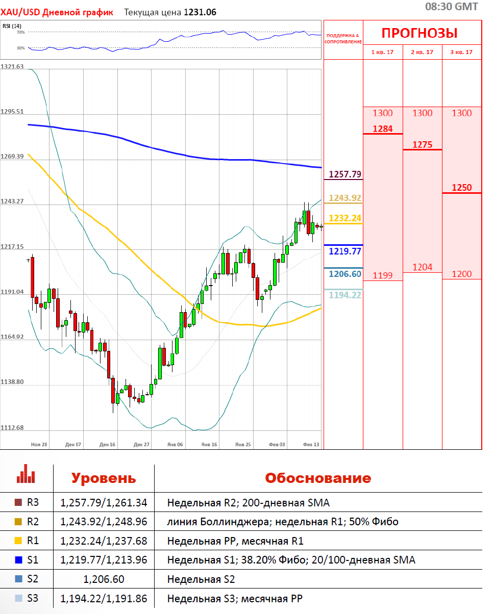494x614 pixels.
Task: Select the 1284 average forecast for Q1
Action: point(383,129)
